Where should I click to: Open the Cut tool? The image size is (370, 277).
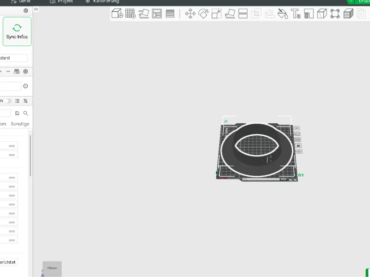[243, 13]
